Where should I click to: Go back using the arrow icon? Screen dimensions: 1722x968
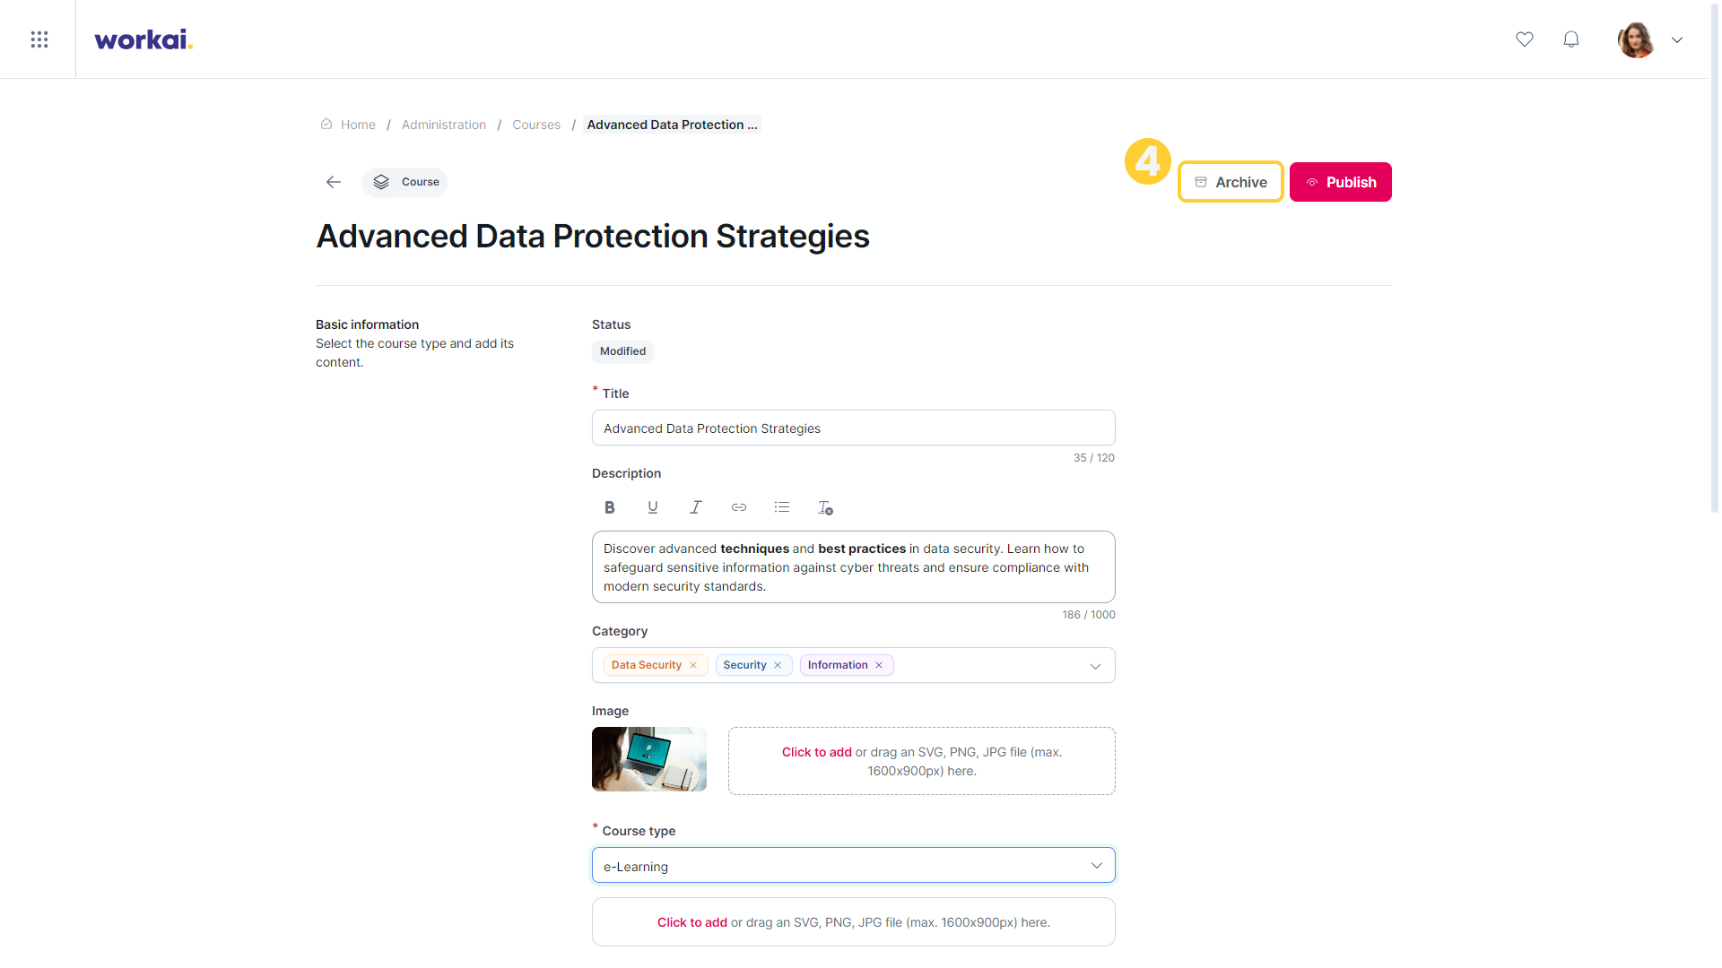334,182
